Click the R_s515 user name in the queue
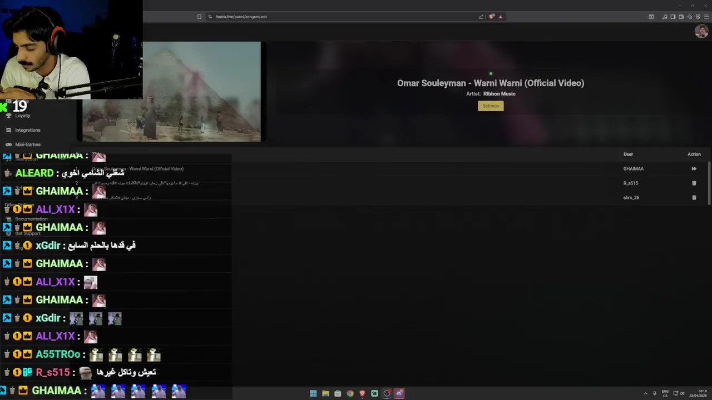Screen dimensions: 712x400 pos(631,183)
